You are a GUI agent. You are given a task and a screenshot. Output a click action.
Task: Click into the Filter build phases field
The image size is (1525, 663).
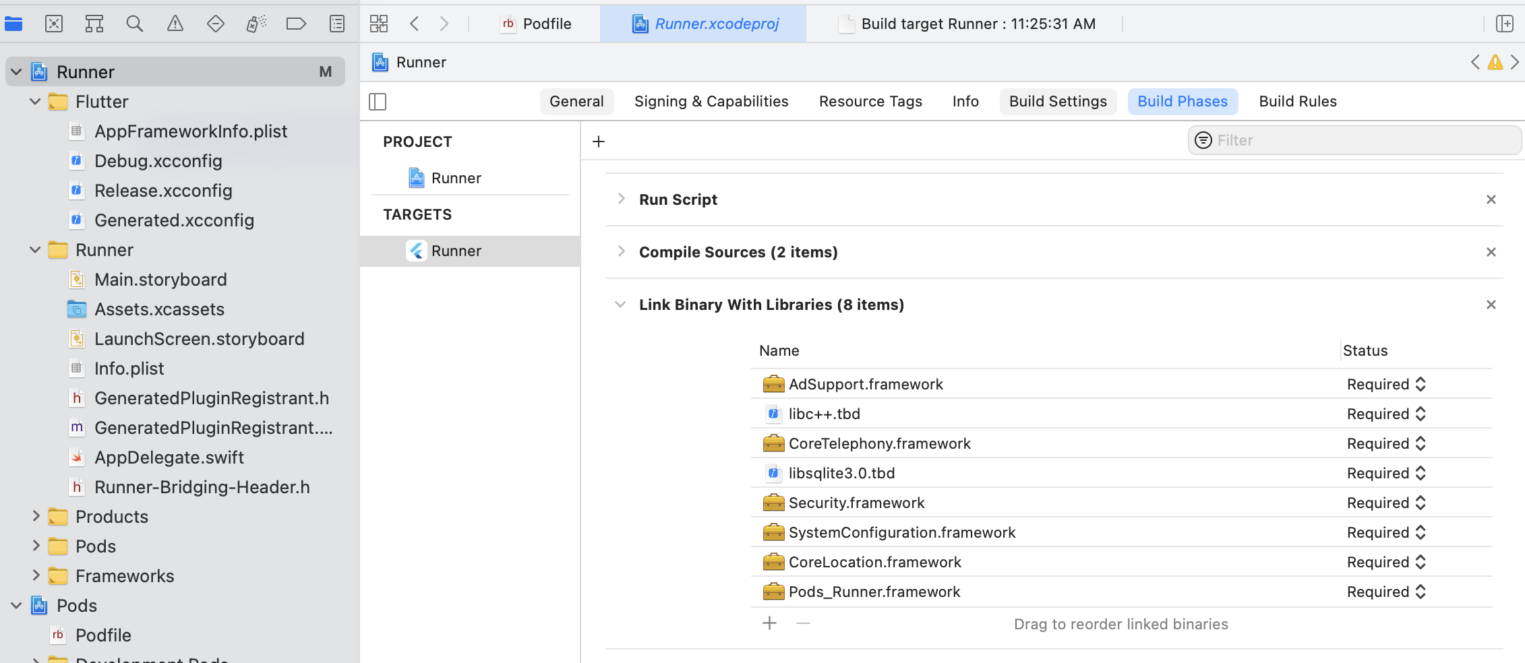[1354, 140]
